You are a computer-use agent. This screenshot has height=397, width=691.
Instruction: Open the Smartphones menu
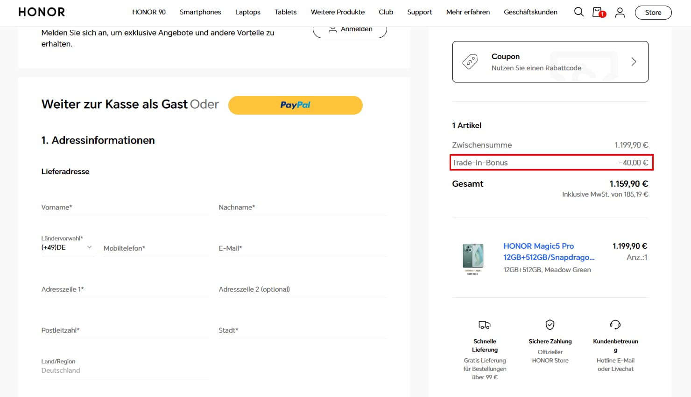tap(200, 12)
